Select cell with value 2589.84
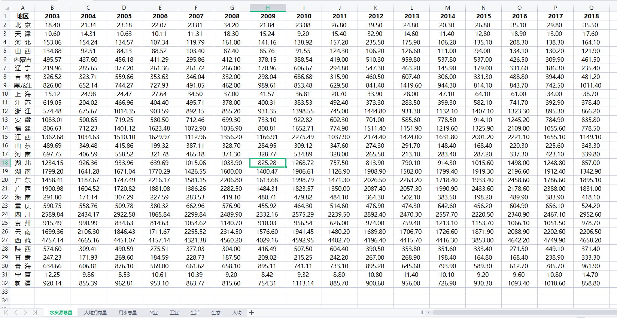Viewport: 617px width, 318px height. 52,214
